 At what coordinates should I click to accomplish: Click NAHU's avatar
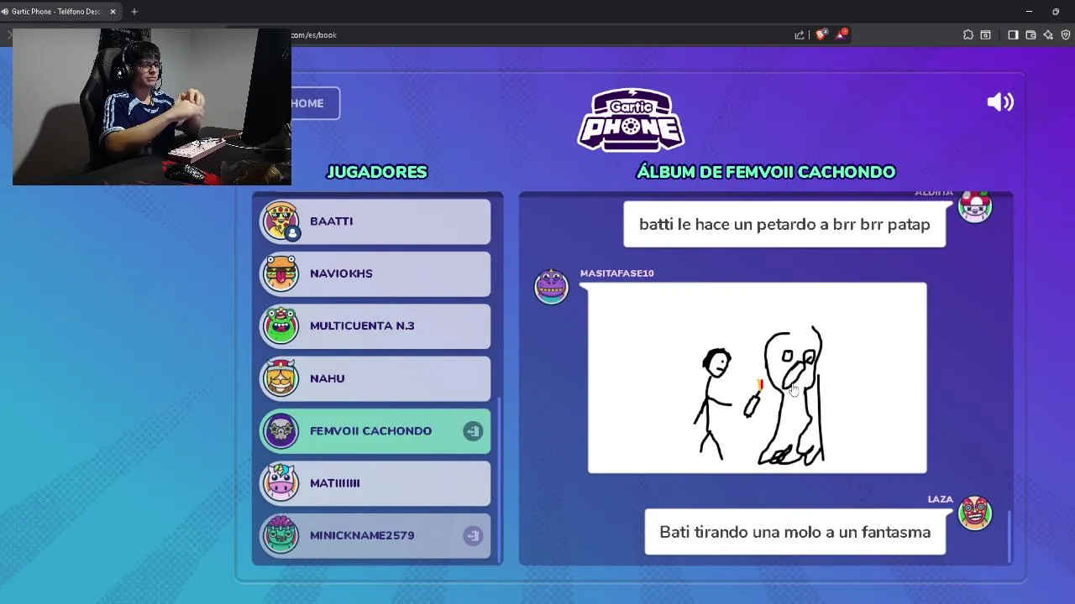pos(281,378)
